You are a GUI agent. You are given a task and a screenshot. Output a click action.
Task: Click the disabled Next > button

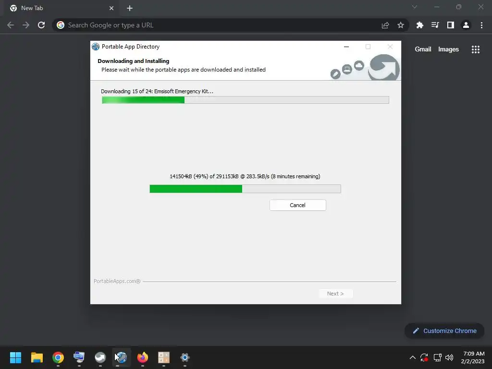tap(335, 294)
